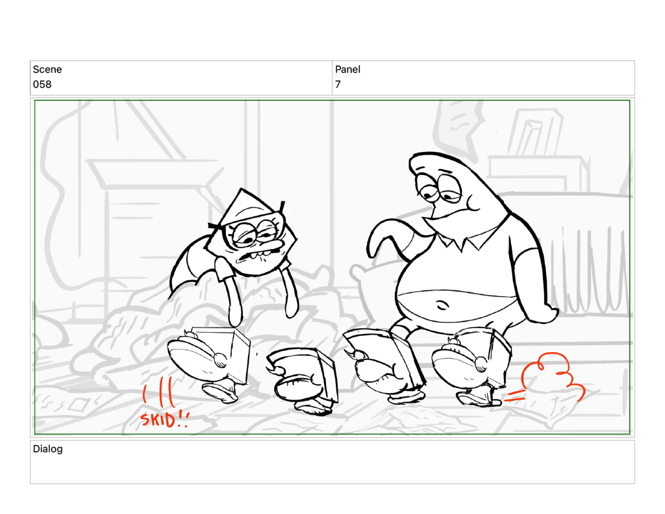Click the red SKID!! annotation text
The height and width of the screenshot is (514, 665).
(x=164, y=420)
